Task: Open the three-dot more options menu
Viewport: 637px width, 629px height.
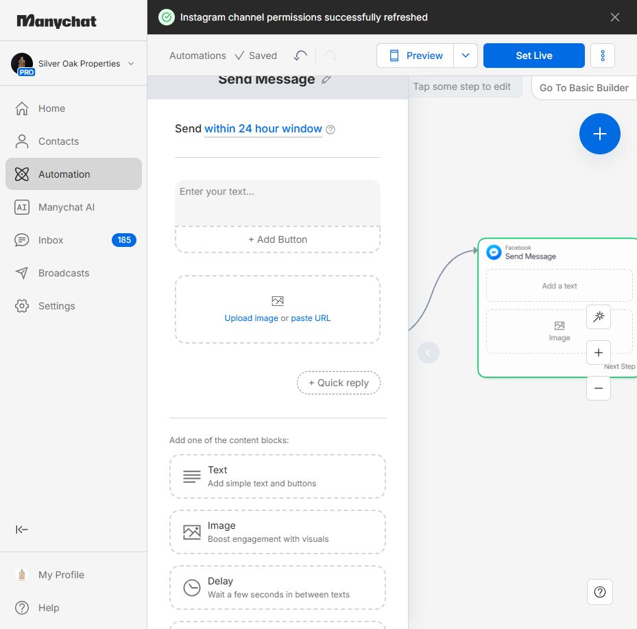Action: tap(603, 56)
